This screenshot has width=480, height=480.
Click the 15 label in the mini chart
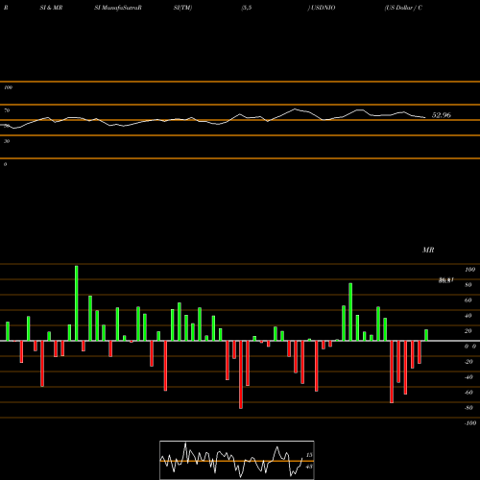point(309,455)
